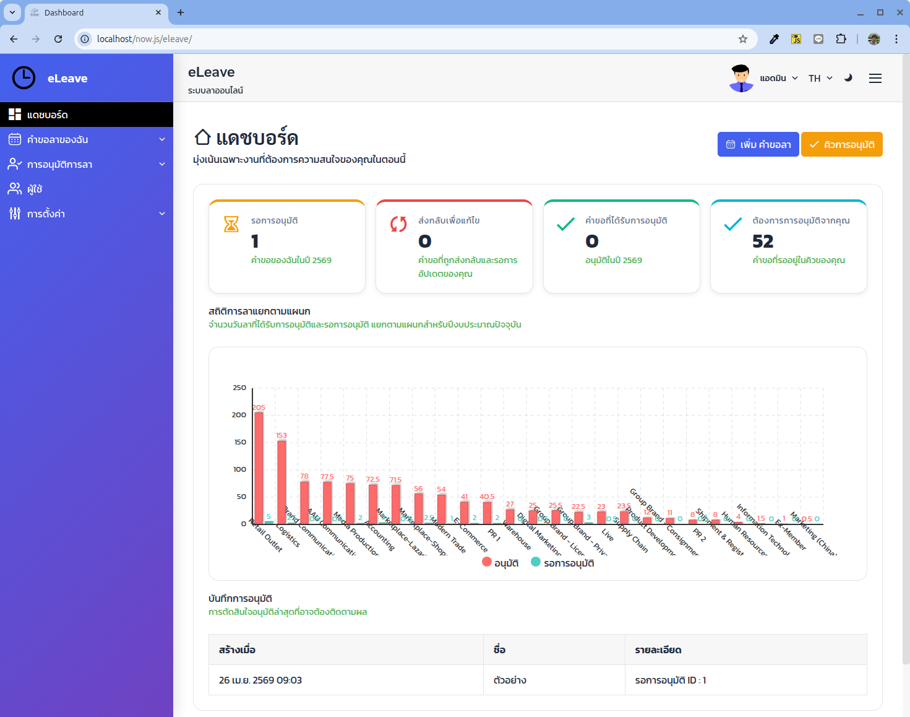The image size is (910, 717).
Task: Open the แอดมิน user dropdown
Action: click(779, 78)
